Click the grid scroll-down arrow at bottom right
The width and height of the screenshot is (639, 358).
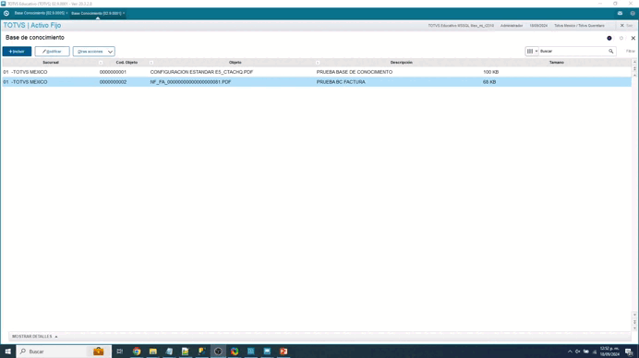click(634, 328)
